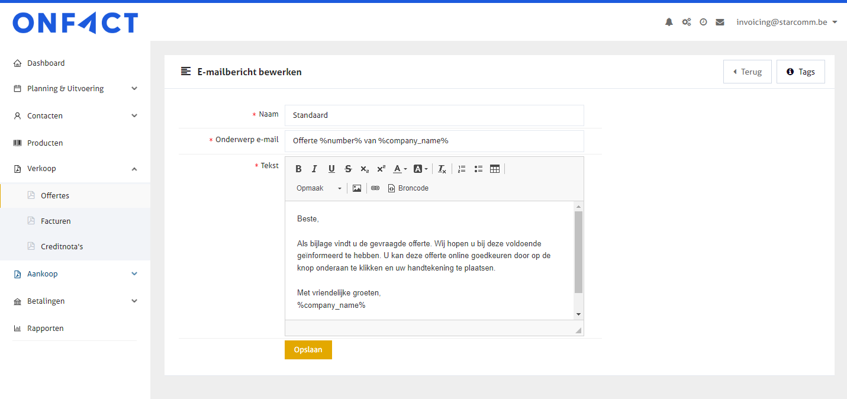The height and width of the screenshot is (399, 847).
Task: Open the Dashboard menu item
Action: click(46, 63)
